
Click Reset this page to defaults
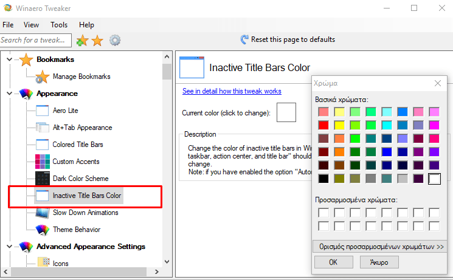293,39
